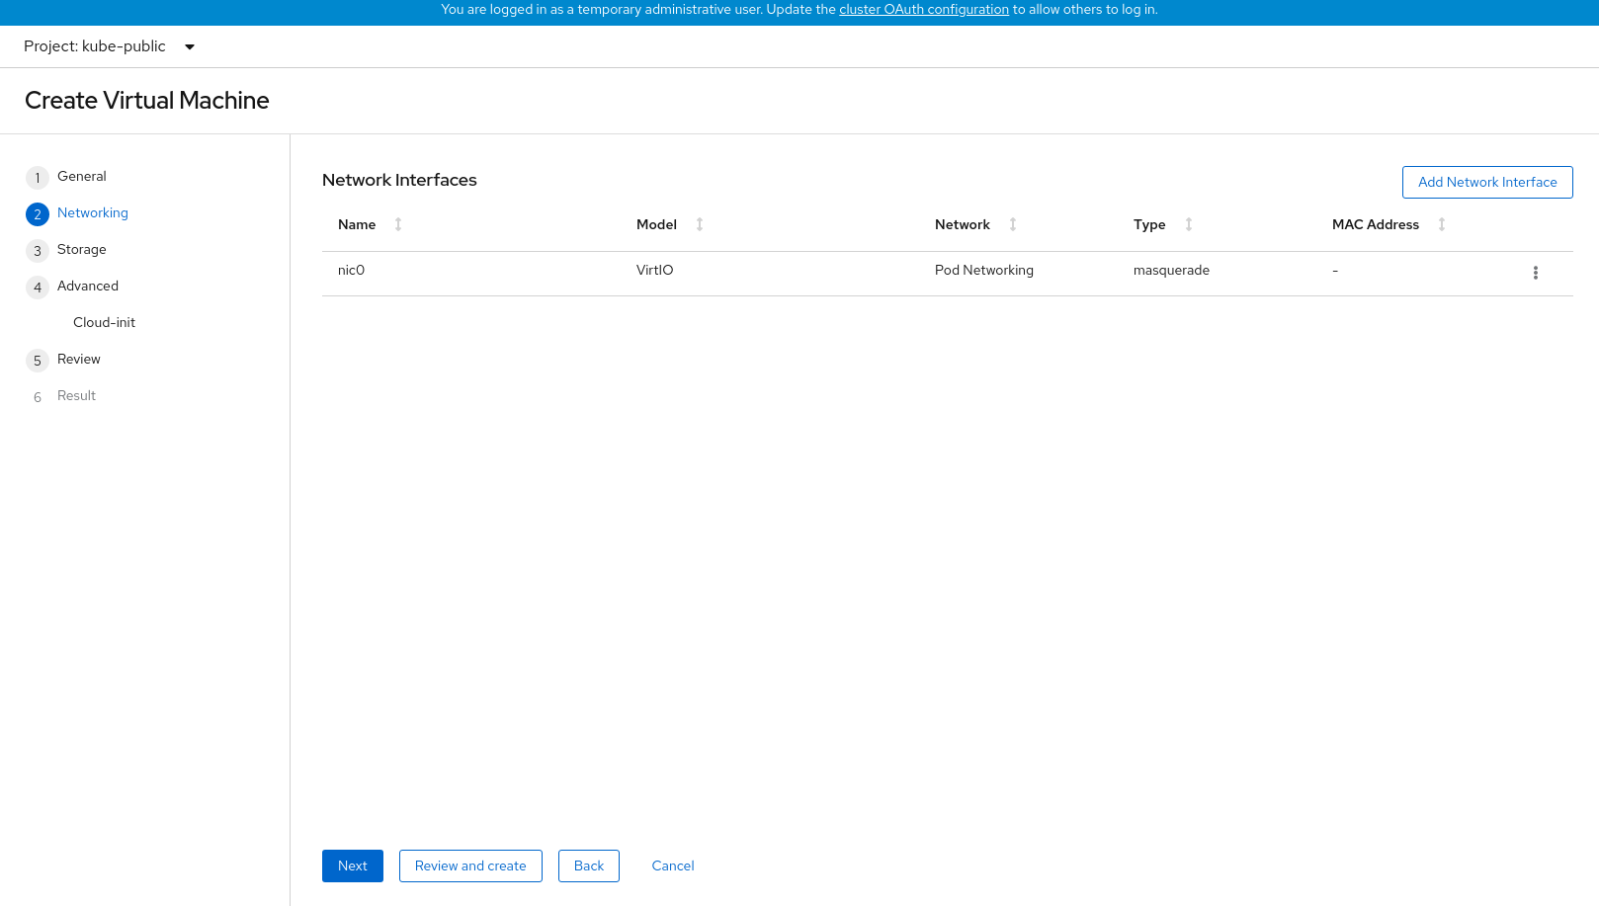Sort by Name column arrow icon
The height and width of the screenshot is (906, 1599).
point(398,224)
